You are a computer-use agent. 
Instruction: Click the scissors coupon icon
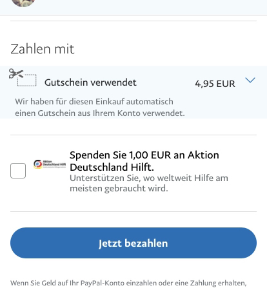click(16, 73)
